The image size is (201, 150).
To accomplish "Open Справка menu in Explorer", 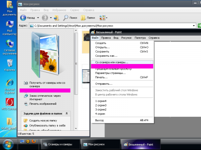I will coord(88,10).
